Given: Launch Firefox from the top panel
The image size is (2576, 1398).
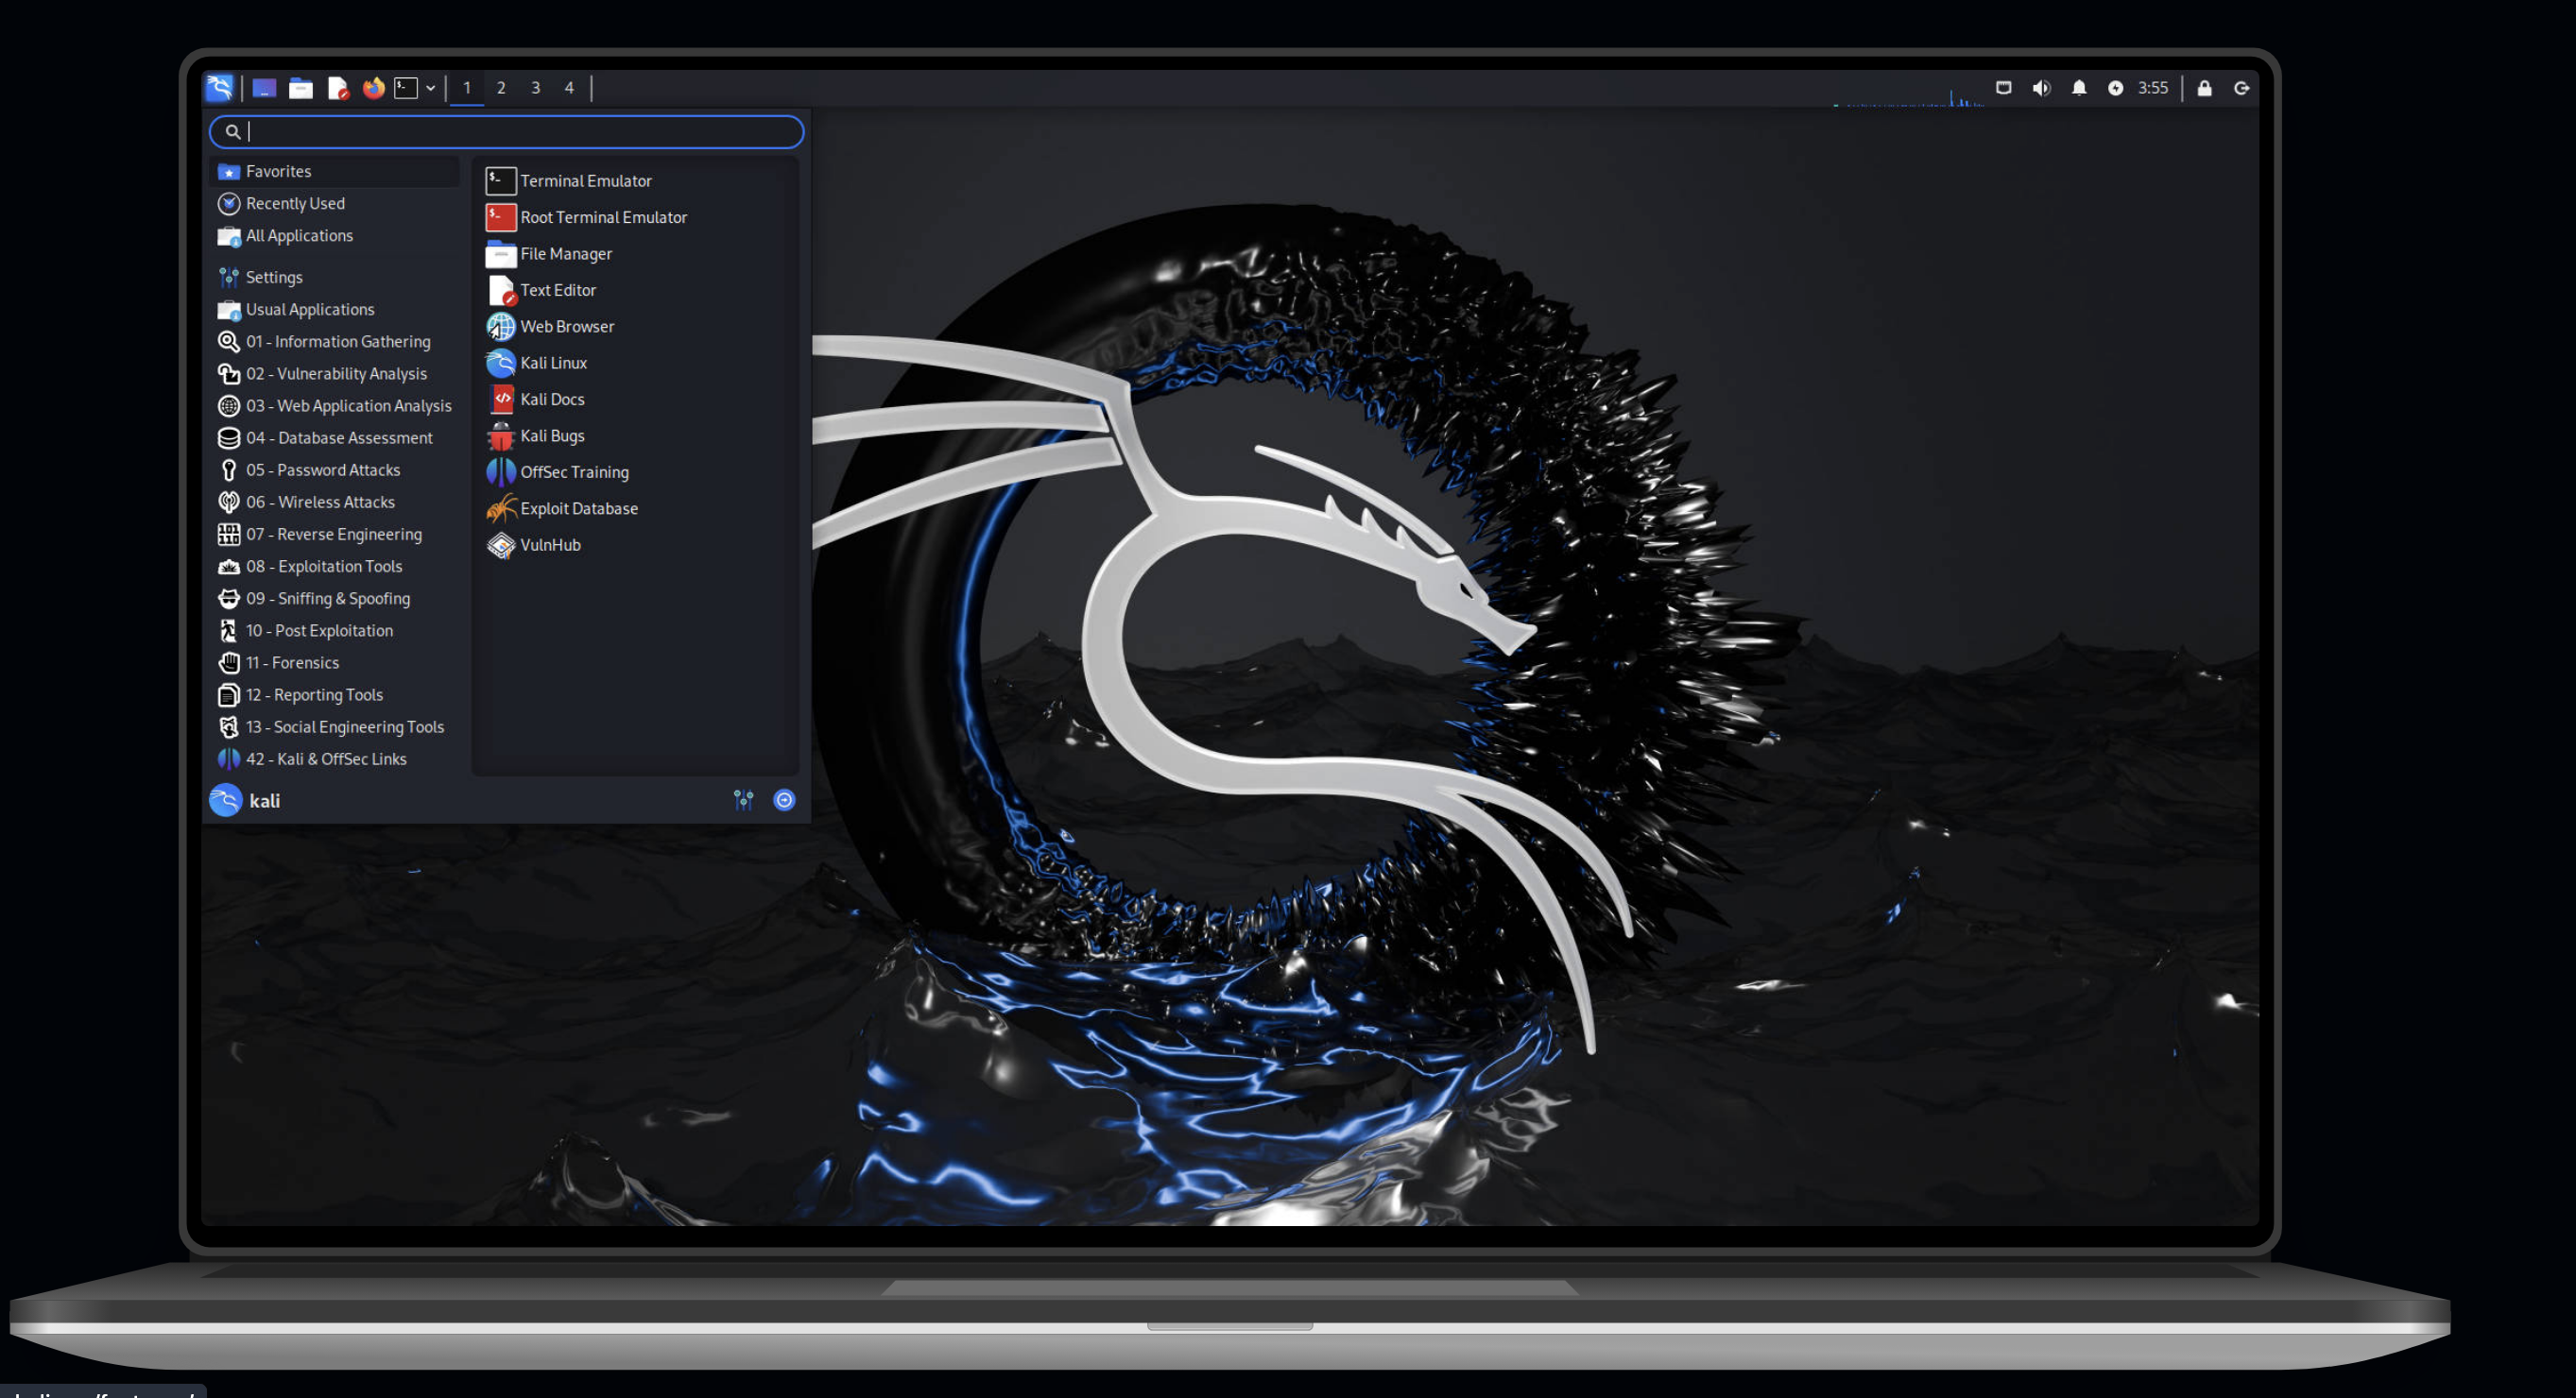Looking at the screenshot, I should (x=373, y=88).
